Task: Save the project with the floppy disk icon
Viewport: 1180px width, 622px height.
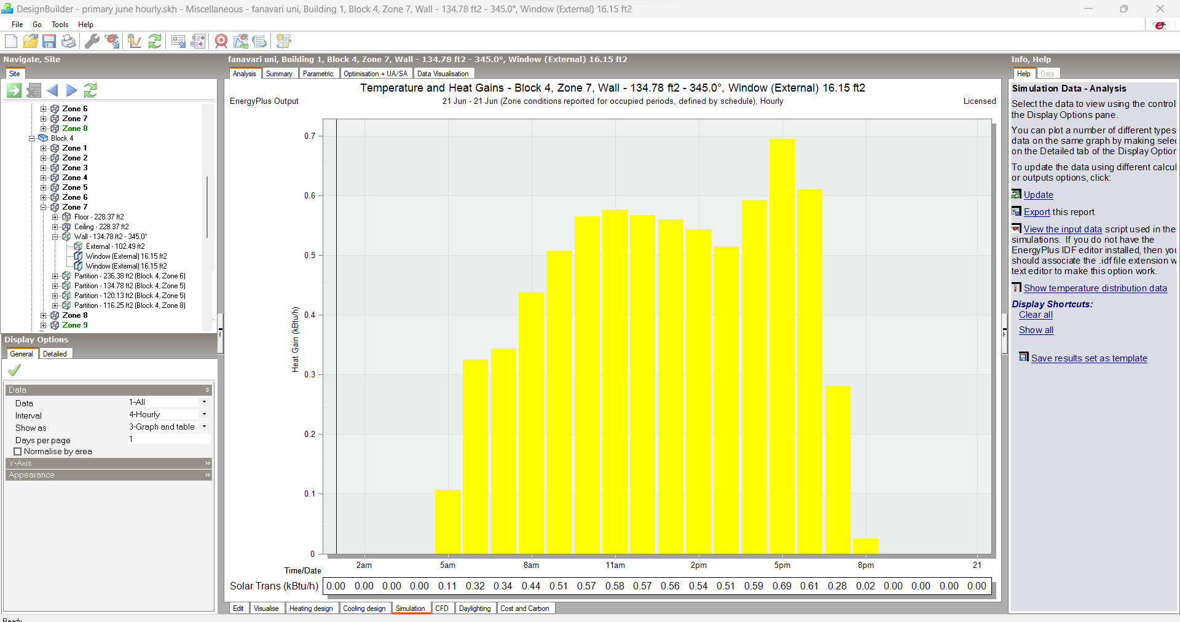Action: click(50, 41)
